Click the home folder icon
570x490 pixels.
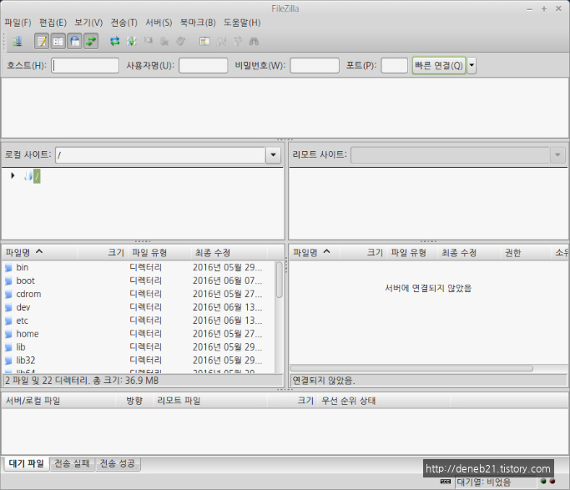coord(9,334)
